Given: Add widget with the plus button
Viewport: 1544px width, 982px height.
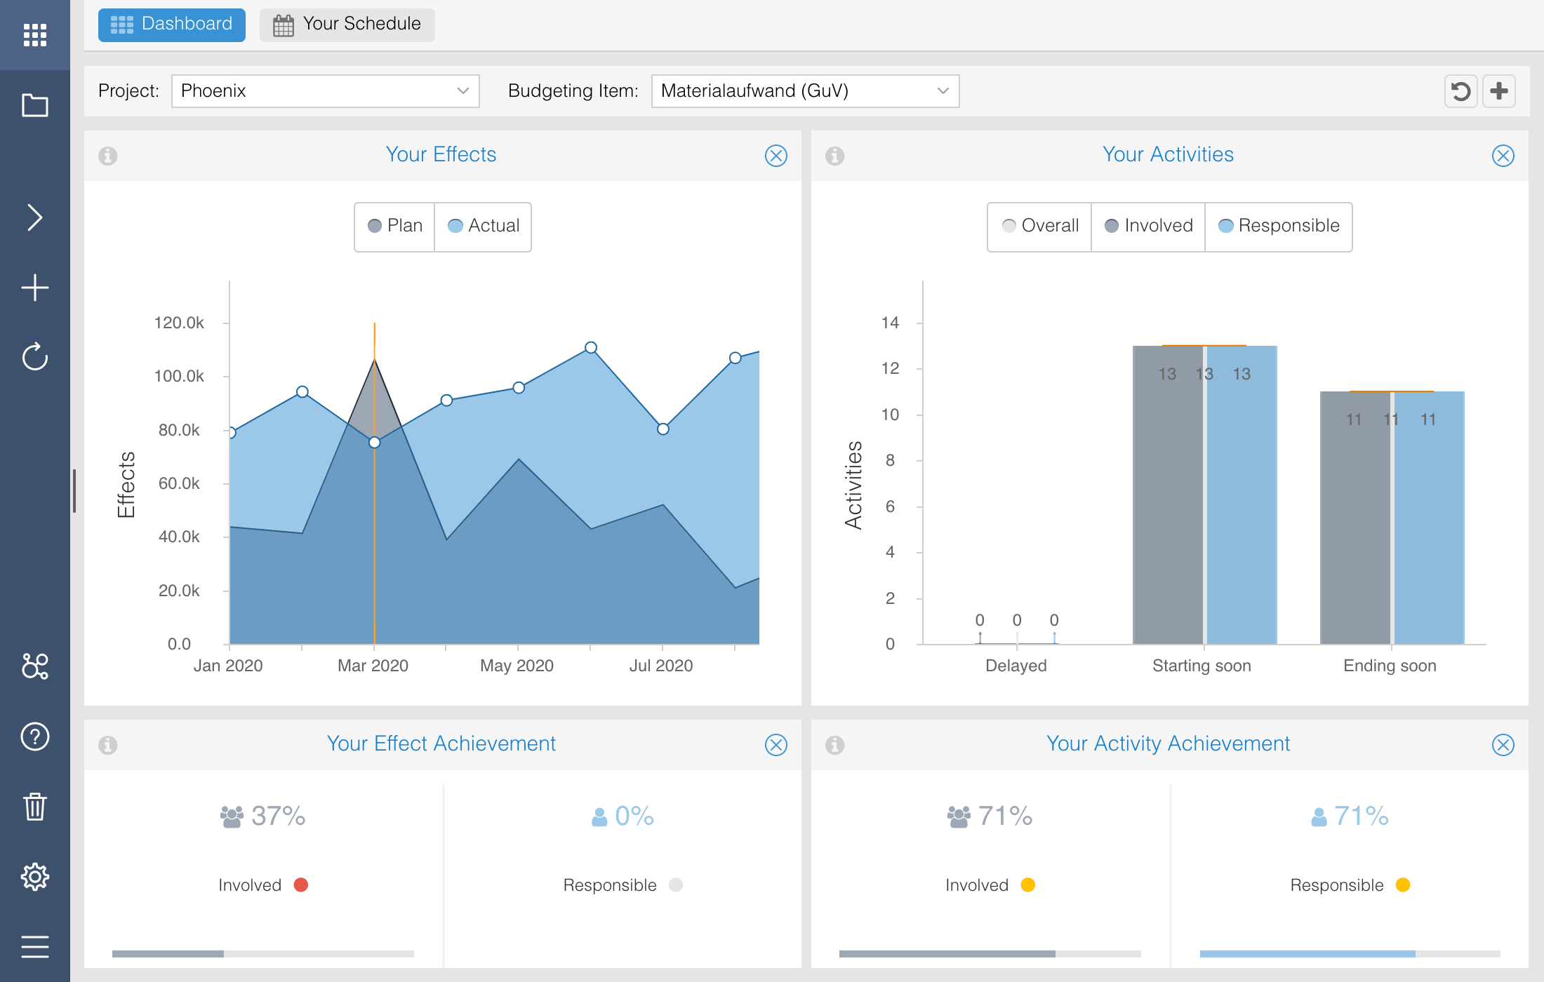Looking at the screenshot, I should pyautogui.click(x=1499, y=91).
